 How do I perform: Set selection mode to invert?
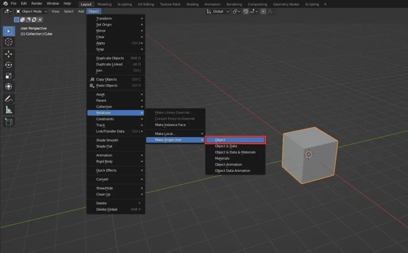tap(34, 19)
